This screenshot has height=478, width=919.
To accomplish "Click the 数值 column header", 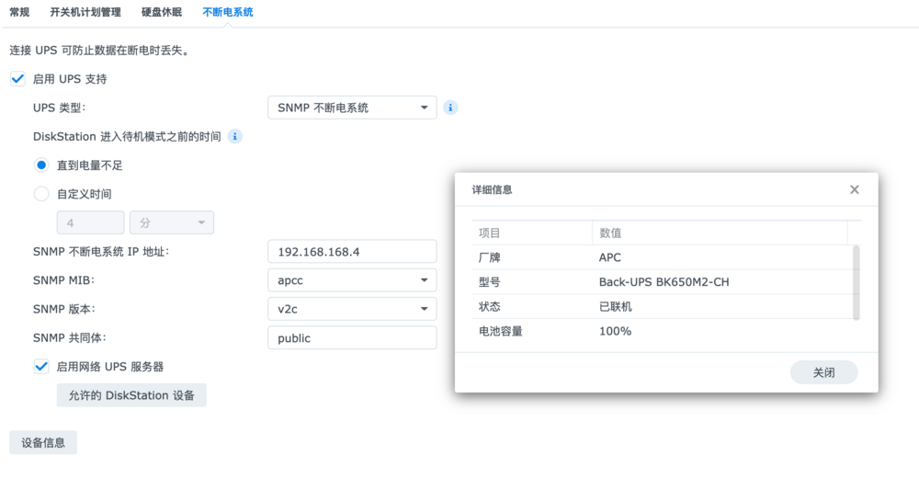I will click(720, 233).
